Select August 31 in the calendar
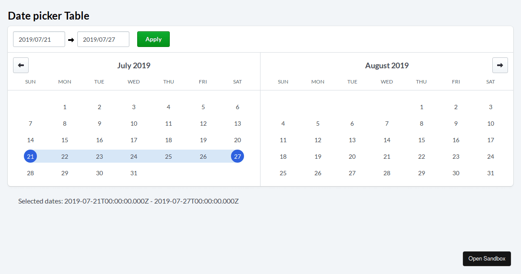Viewport: 521px width, 274px height. point(490,173)
